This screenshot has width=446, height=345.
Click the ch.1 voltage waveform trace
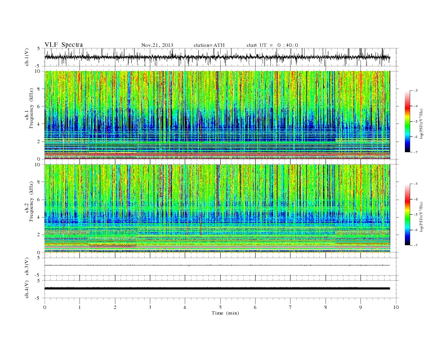click(217, 57)
